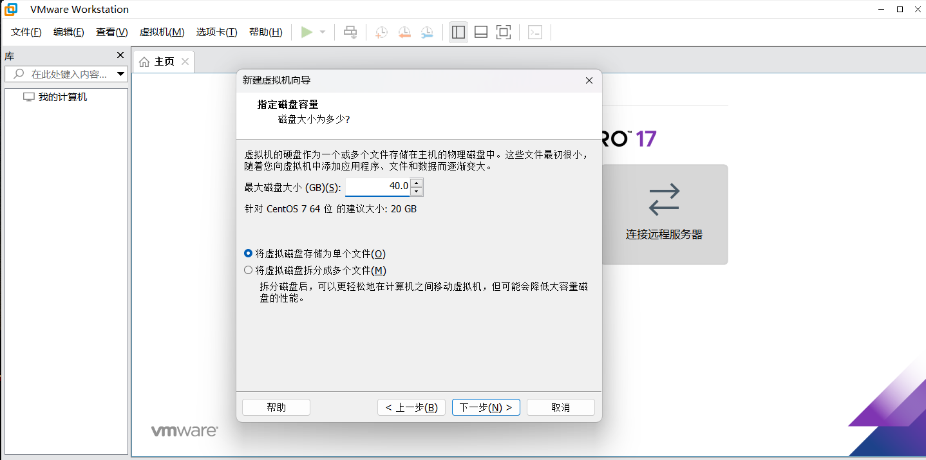Click the VMware Workstation app logo icon
926x460 pixels.
pos(11,9)
